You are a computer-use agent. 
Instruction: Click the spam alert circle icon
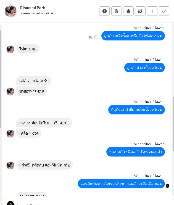[104, 11]
